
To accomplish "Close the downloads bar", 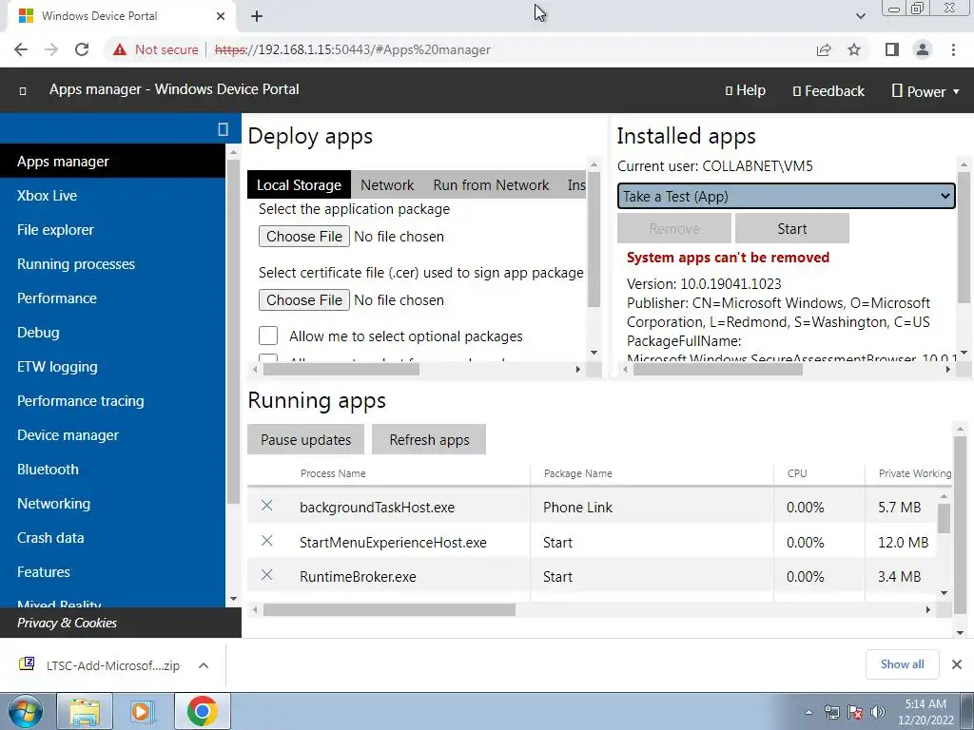I will (x=957, y=664).
